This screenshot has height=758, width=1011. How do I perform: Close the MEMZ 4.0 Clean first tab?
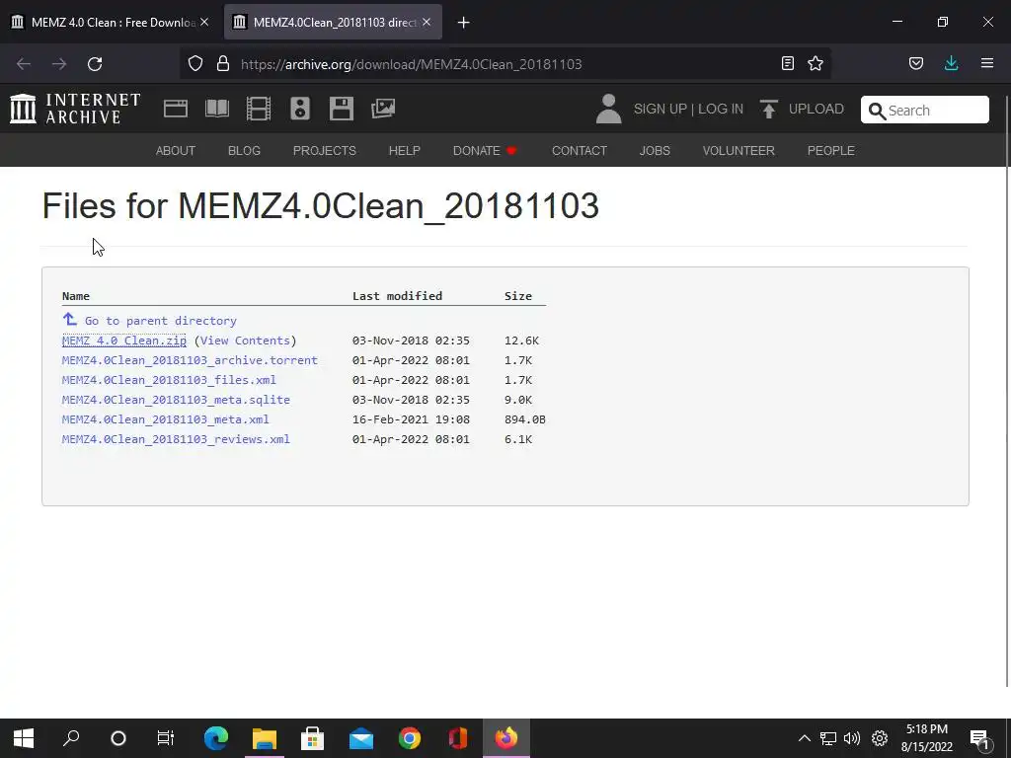pyautogui.click(x=204, y=22)
